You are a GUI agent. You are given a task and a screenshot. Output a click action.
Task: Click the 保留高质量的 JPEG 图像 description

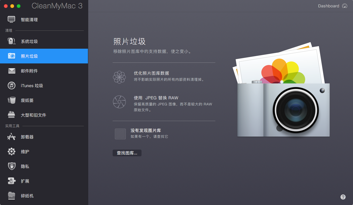pos(173,107)
